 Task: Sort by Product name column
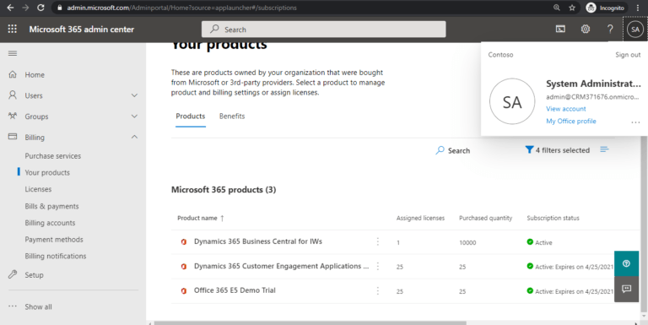click(201, 218)
